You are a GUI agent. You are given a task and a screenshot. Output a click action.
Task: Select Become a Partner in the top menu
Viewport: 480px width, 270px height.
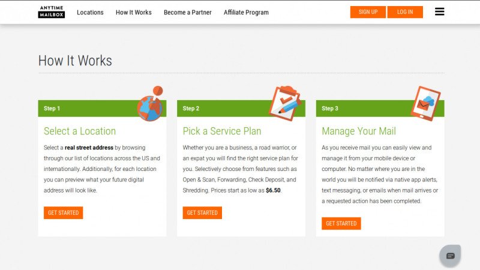coord(187,12)
